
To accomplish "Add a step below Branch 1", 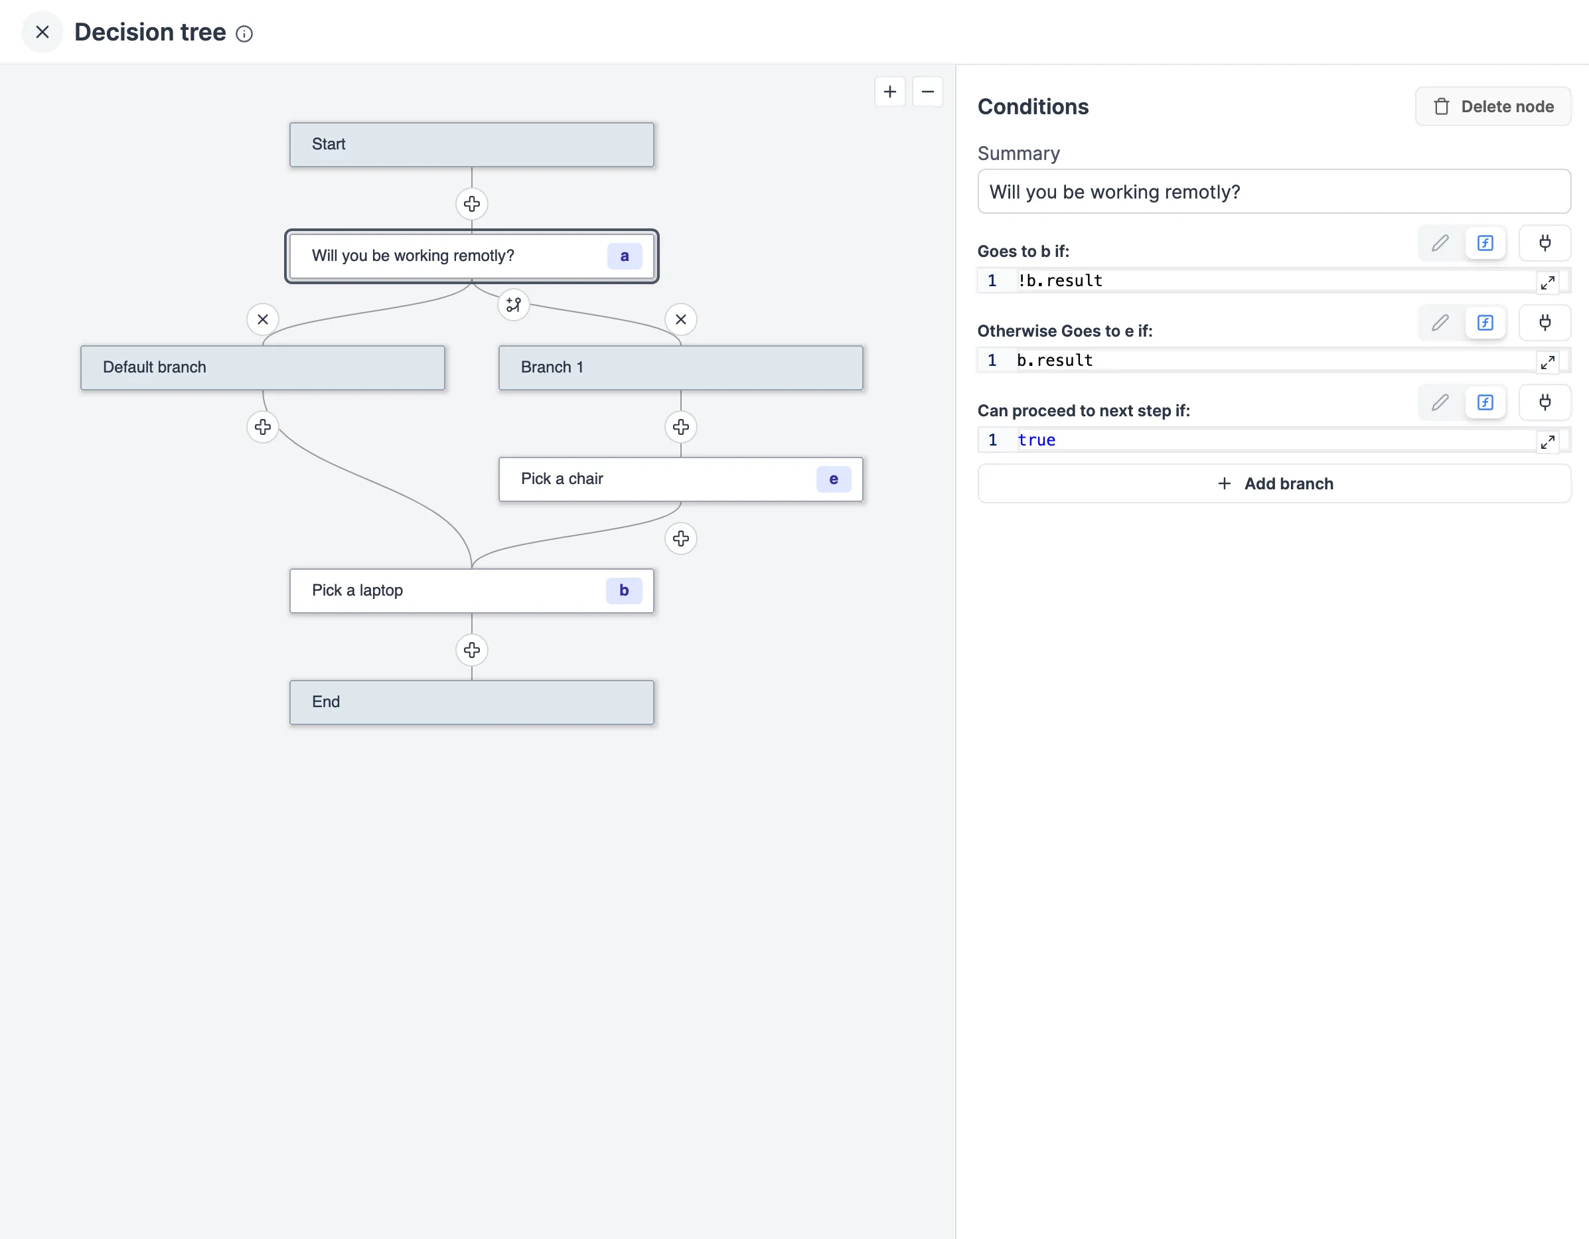I will [680, 428].
